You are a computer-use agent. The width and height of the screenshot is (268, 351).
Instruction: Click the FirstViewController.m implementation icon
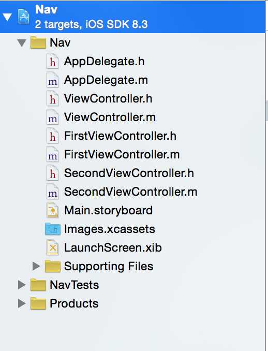point(53,154)
